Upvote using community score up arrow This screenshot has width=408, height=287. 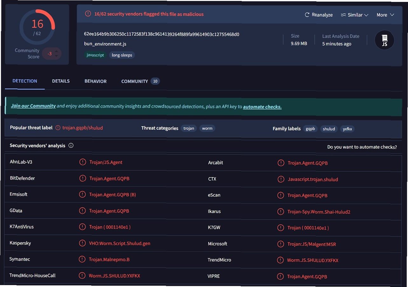pos(57,51)
